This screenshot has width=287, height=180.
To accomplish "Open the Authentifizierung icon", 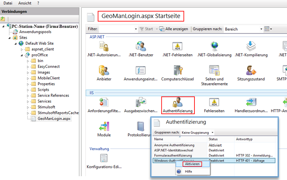I will pyautogui.click(x=178, y=102).
